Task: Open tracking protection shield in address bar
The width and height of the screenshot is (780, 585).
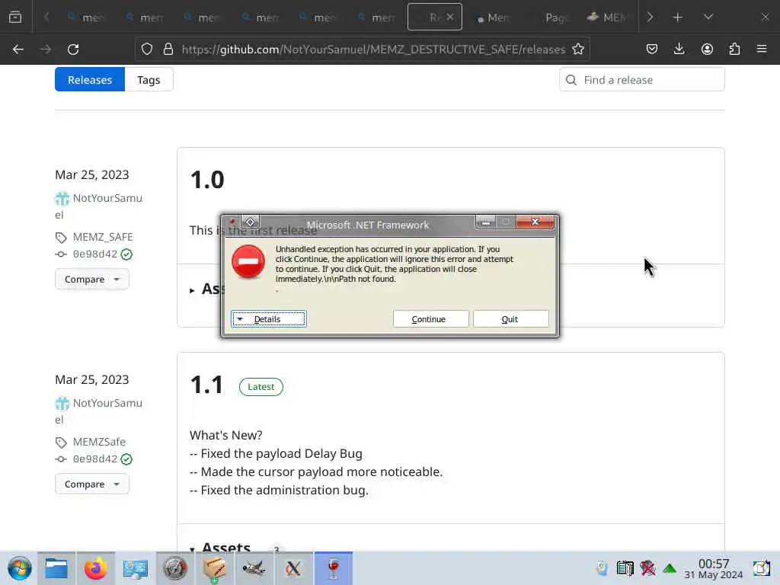Action: (147, 50)
